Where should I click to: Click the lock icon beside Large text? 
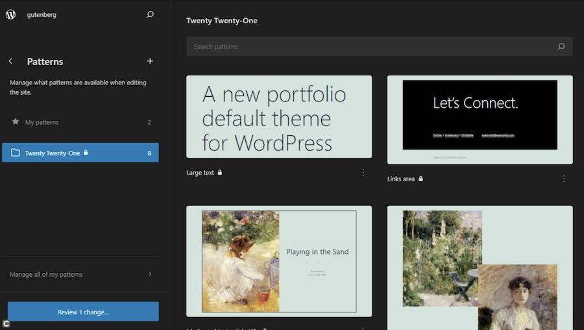pyautogui.click(x=220, y=172)
